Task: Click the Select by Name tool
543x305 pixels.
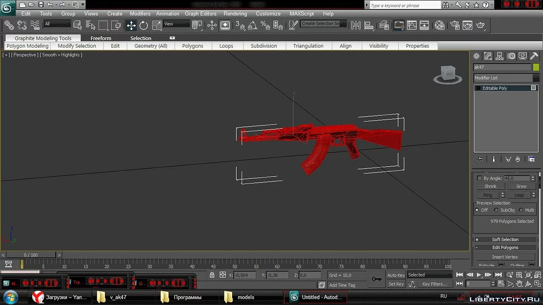Action: 90,25
